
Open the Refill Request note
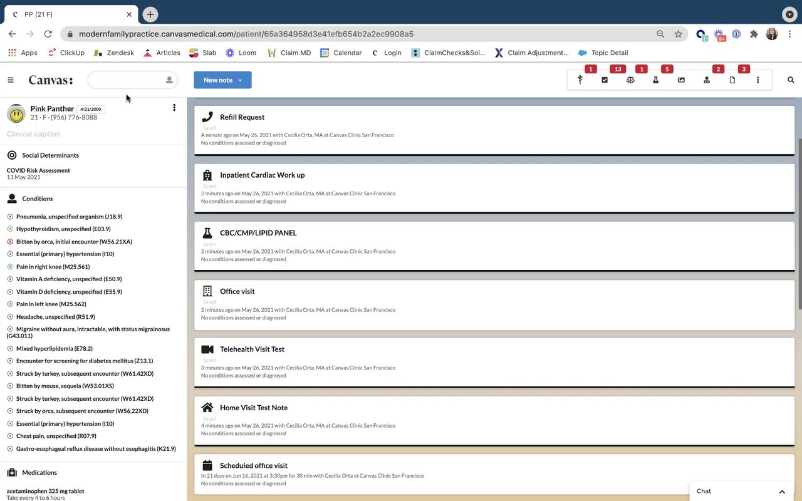(x=494, y=130)
